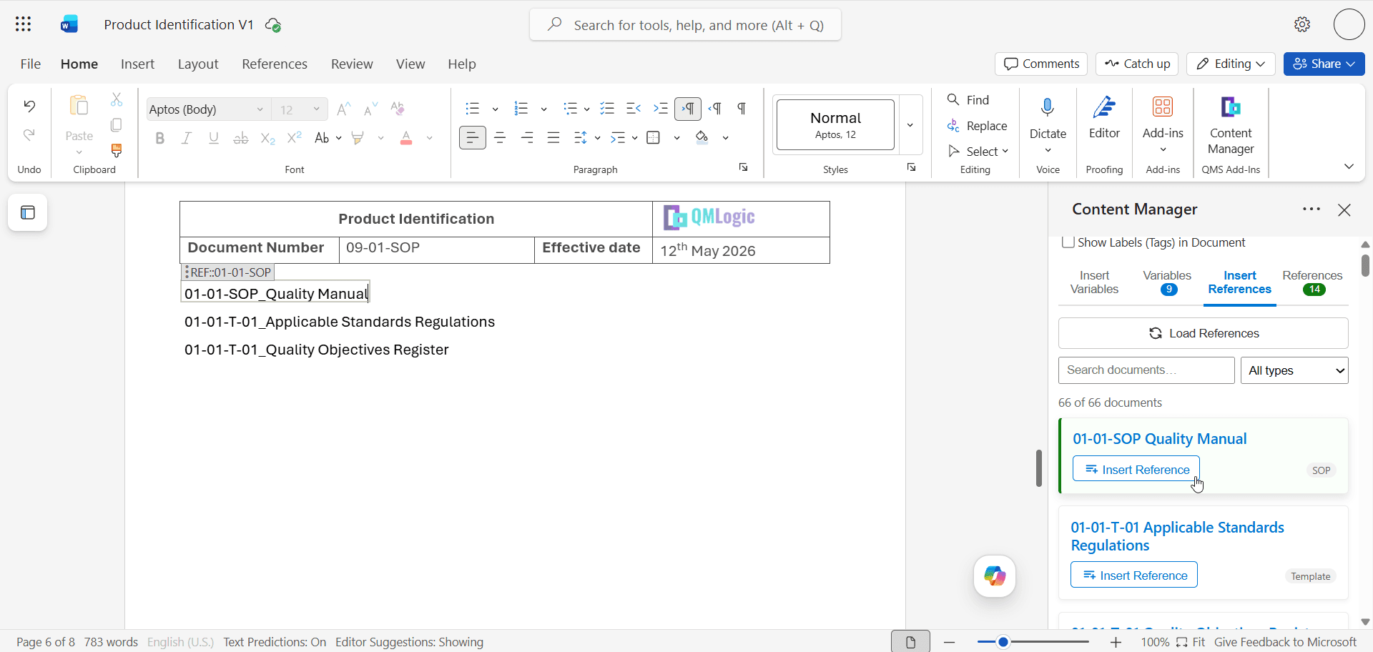The image size is (1373, 652).
Task: Click the Redo arrow icon
Action: point(29,135)
